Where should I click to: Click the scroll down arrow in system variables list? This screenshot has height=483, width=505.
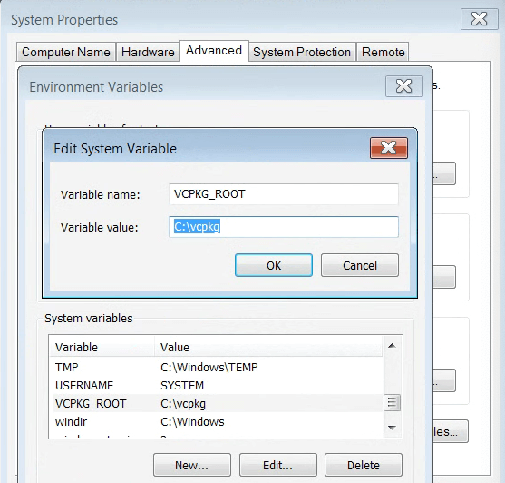click(392, 428)
